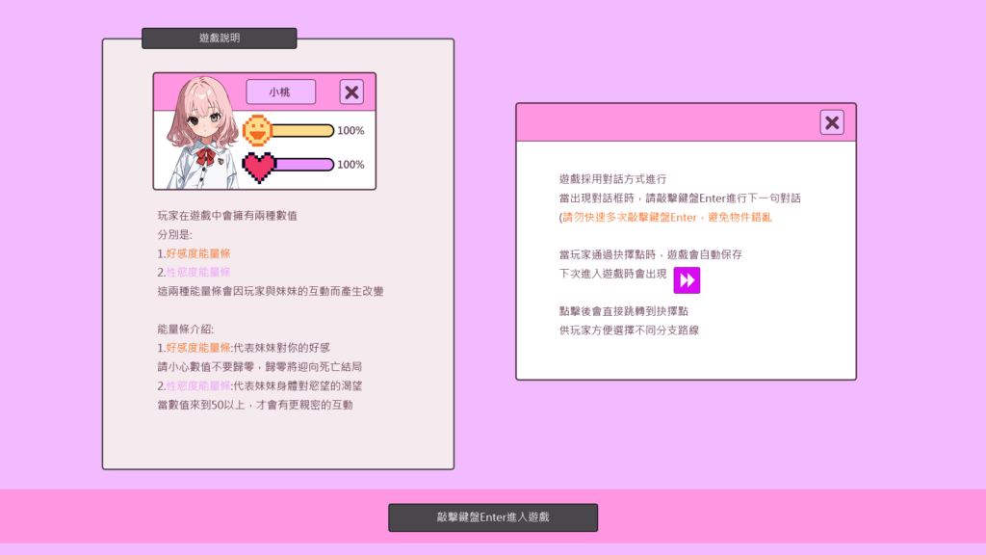Close the 小桃 character status card
The height and width of the screenshot is (555, 986).
[x=351, y=92]
